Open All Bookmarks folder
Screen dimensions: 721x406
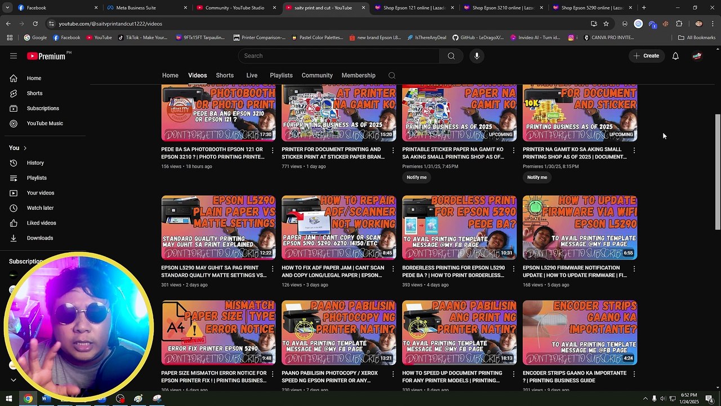coord(697,38)
